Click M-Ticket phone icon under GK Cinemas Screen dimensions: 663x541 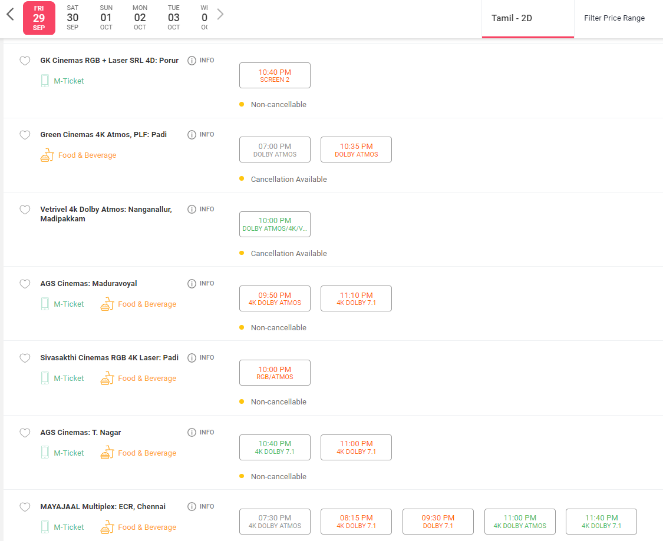(x=45, y=81)
